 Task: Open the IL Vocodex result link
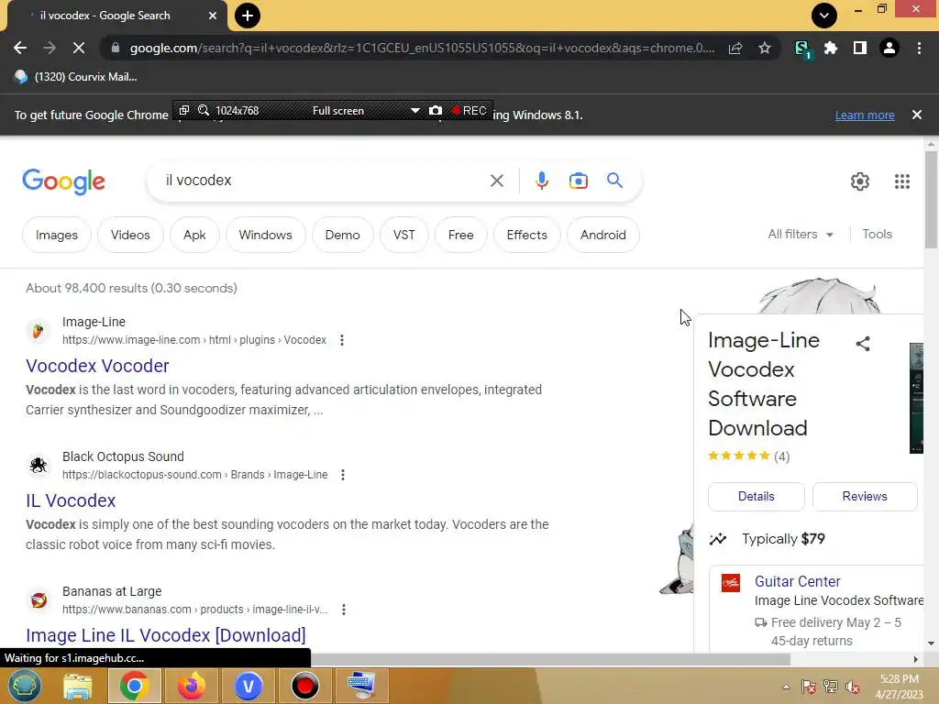point(71,500)
